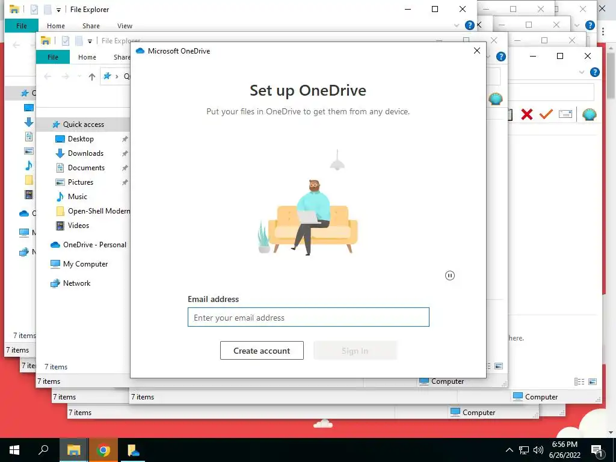616x462 pixels.
Task: Click the address box in the window with the red X toolbar
Action: pyautogui.click(x=551, y=93)
